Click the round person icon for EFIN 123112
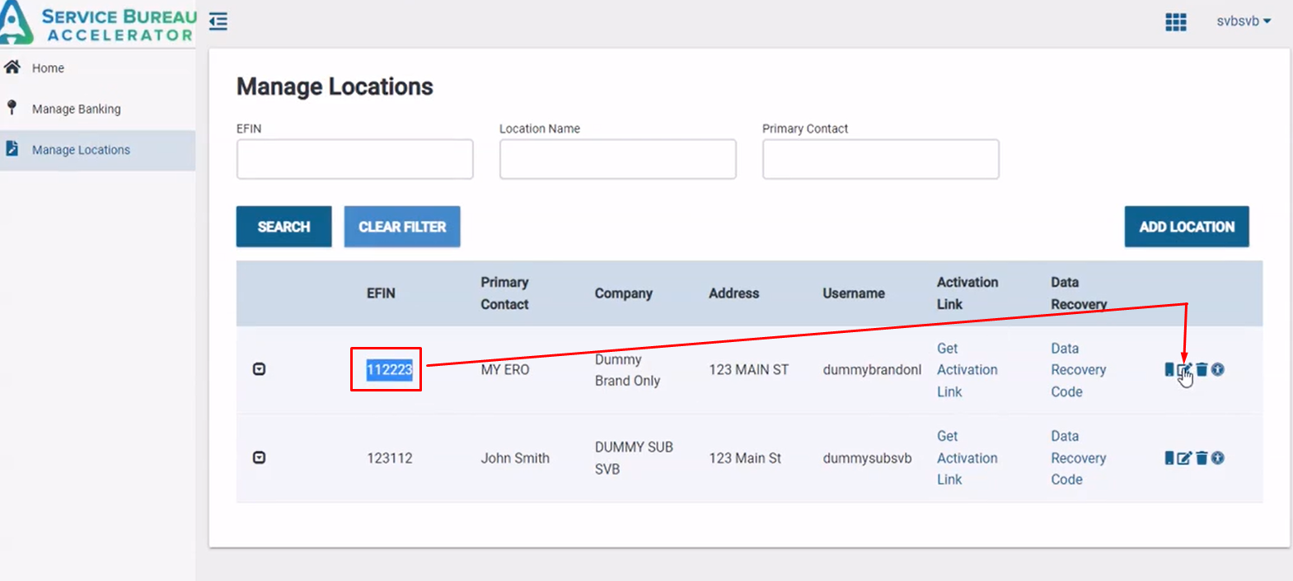Image resolution: width=1293 pixels, height=581 pixels. 1218,458
